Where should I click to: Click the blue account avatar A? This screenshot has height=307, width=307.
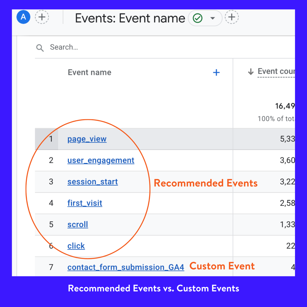point(23,17)
